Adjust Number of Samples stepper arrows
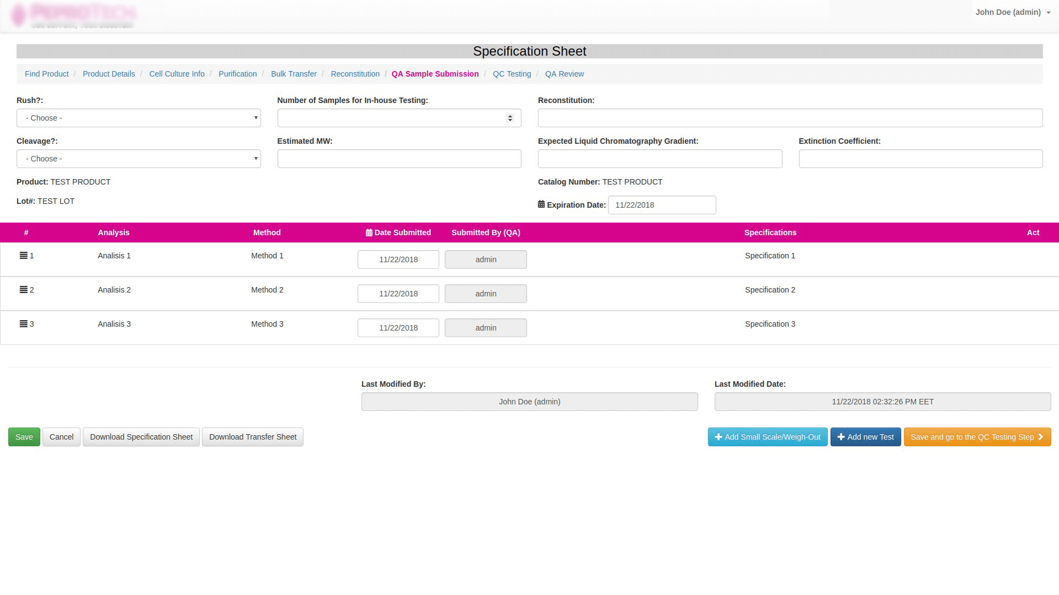This screenshot has width=1059, height=595. click(510, 118)
